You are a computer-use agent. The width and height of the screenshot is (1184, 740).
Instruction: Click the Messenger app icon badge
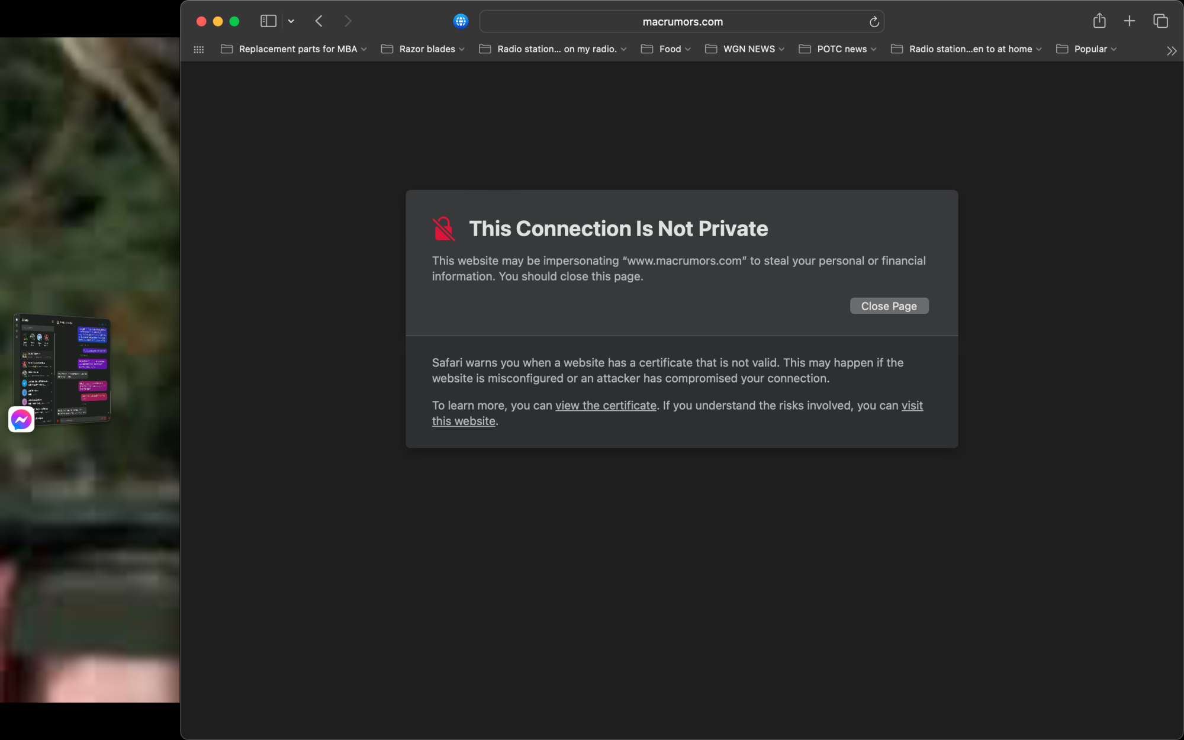point(21,420)
